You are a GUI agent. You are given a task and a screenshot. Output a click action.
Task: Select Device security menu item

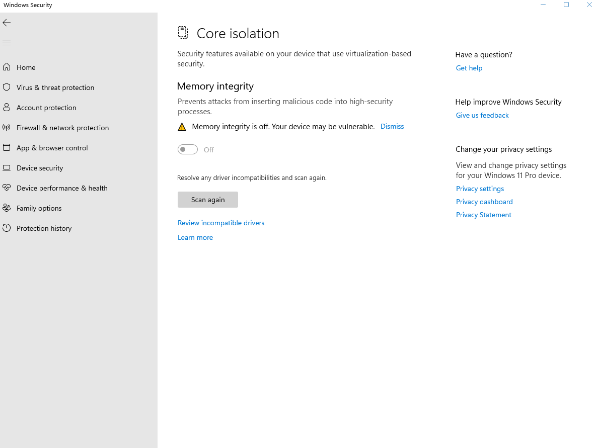tap(40, 168)
